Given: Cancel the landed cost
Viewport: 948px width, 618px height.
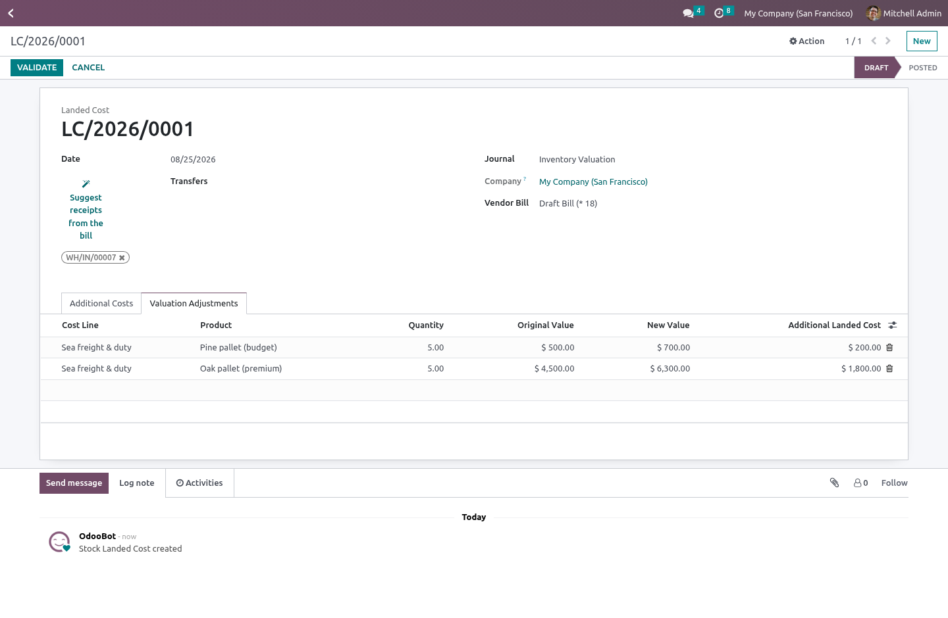Looking at the screenshot, I should (x=88, y=68).
